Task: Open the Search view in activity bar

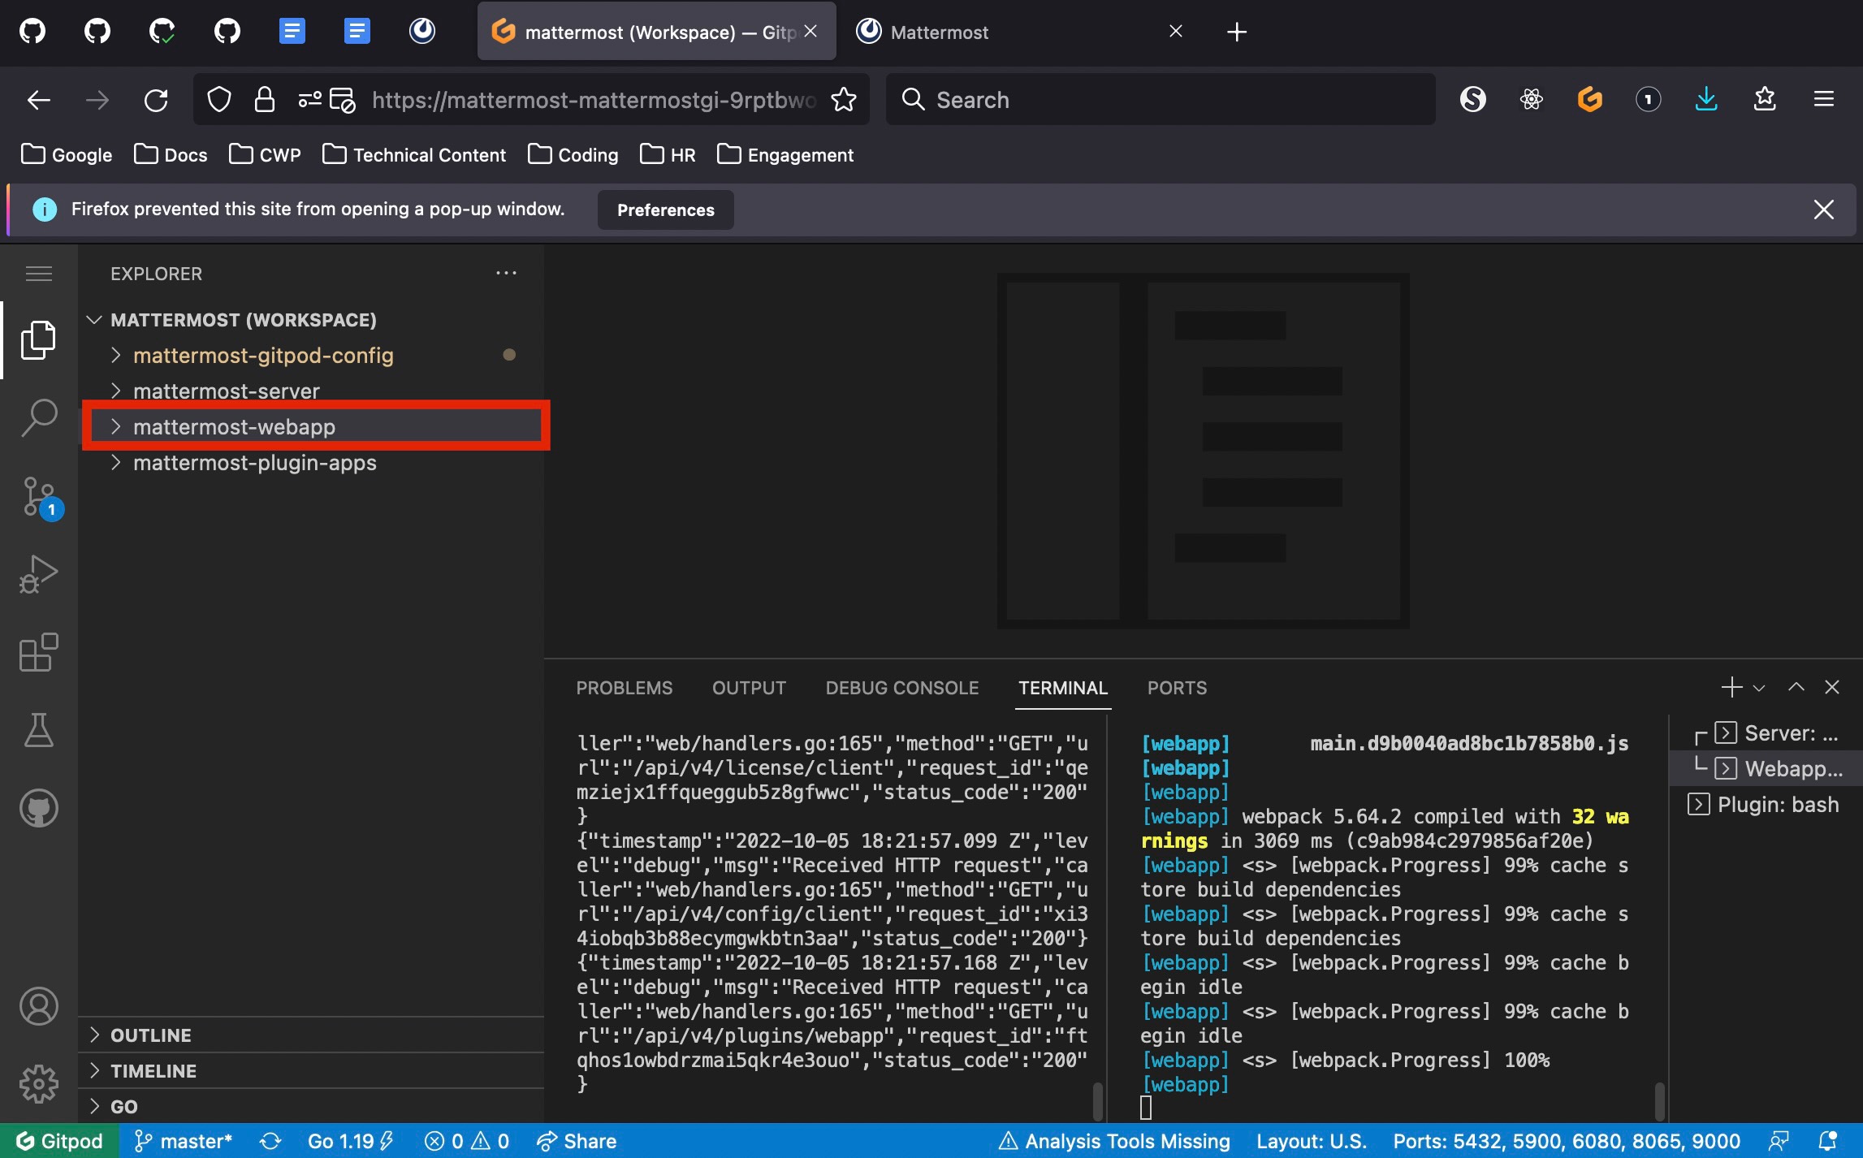Action: click(38, 417)
